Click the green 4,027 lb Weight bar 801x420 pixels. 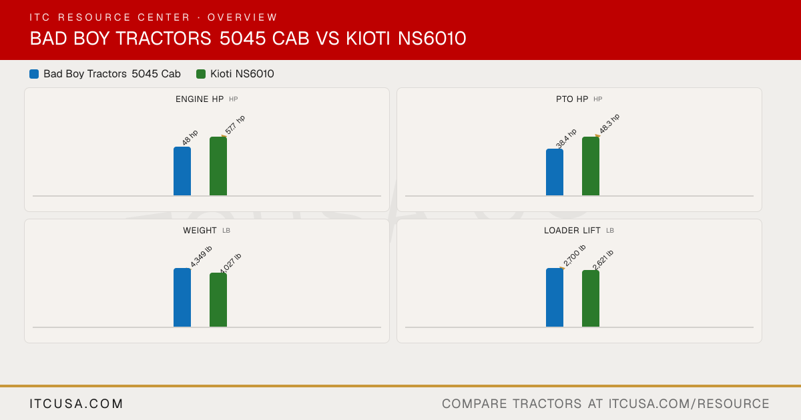[218, 300]
